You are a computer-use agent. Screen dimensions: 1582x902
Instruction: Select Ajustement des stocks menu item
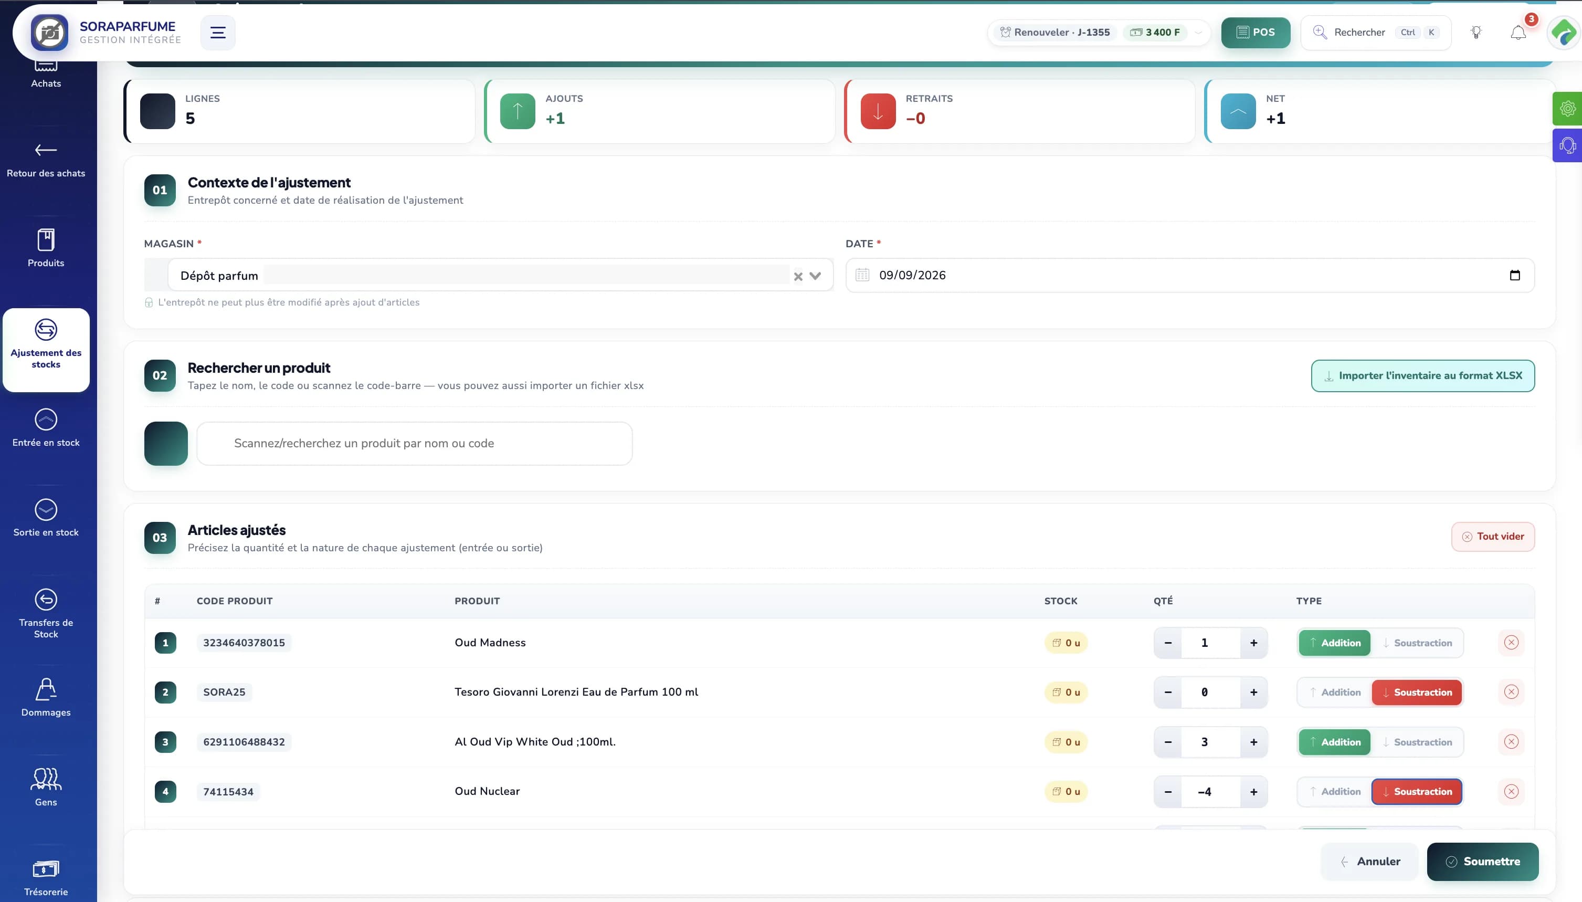[46, 349]
